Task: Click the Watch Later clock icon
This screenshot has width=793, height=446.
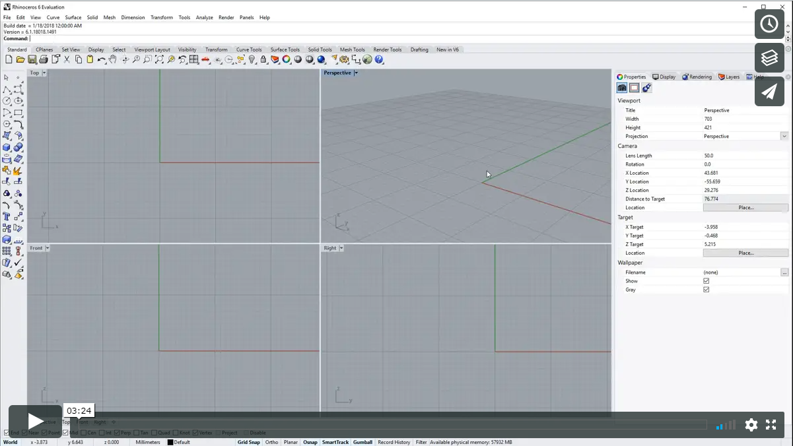Action: pyautogui.click(x=769, y=24)
